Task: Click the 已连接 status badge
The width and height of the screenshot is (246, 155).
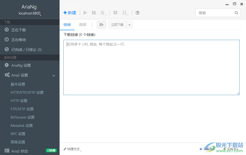Action: pyautogui.click(x=51, y=150)
